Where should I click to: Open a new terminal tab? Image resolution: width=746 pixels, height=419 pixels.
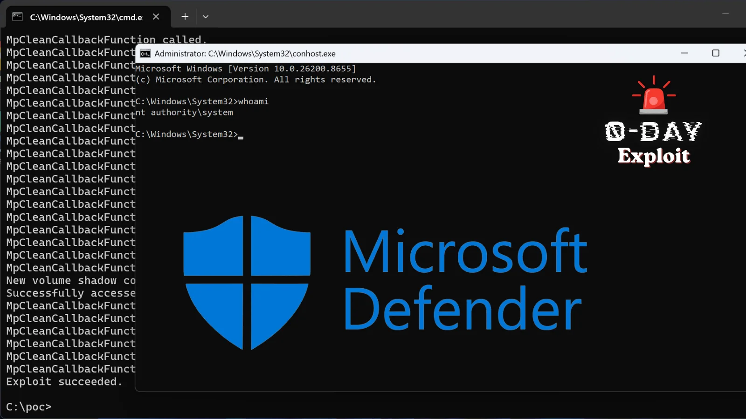pos(185,17)
